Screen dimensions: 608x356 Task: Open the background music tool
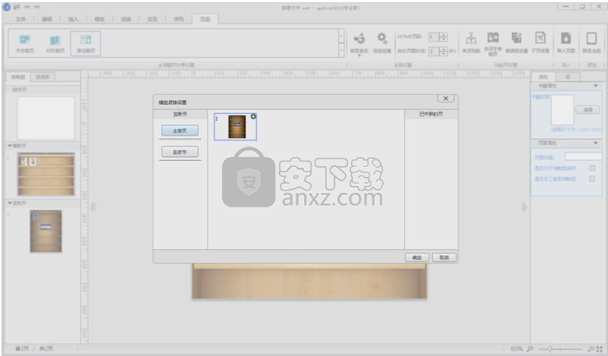click(x=359, y=39)
